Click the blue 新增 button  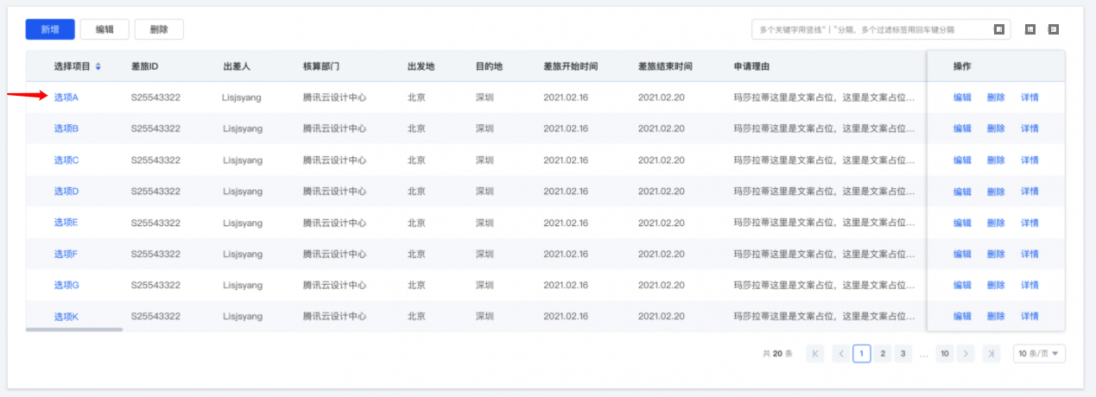tap(50, 29)
